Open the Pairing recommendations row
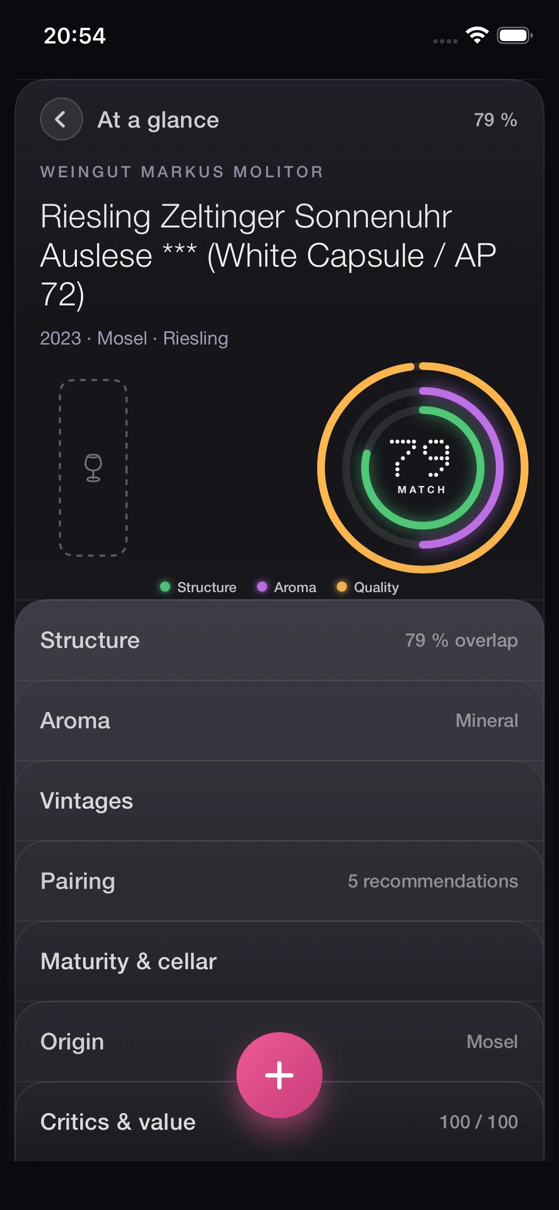 pyautogui.click(x=279, y=881)
